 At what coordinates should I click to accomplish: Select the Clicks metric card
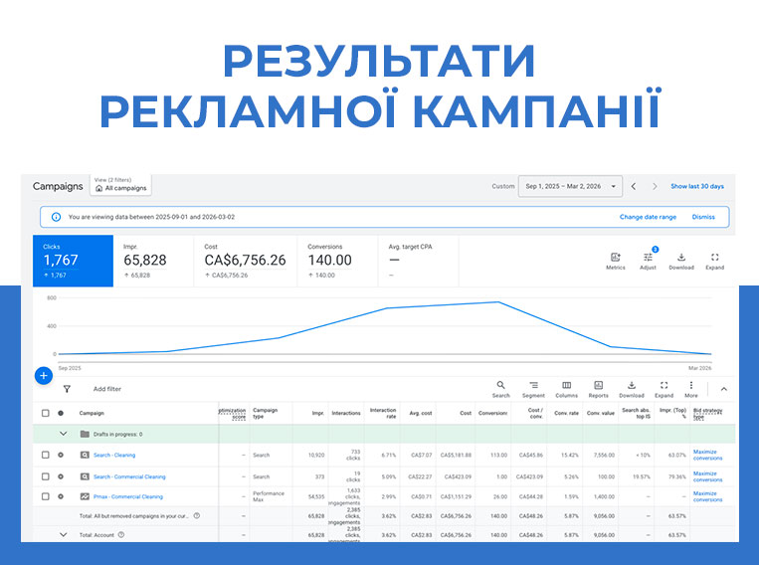pos(73,261)
